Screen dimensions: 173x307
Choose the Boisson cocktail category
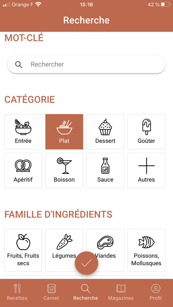coord(64,171)
